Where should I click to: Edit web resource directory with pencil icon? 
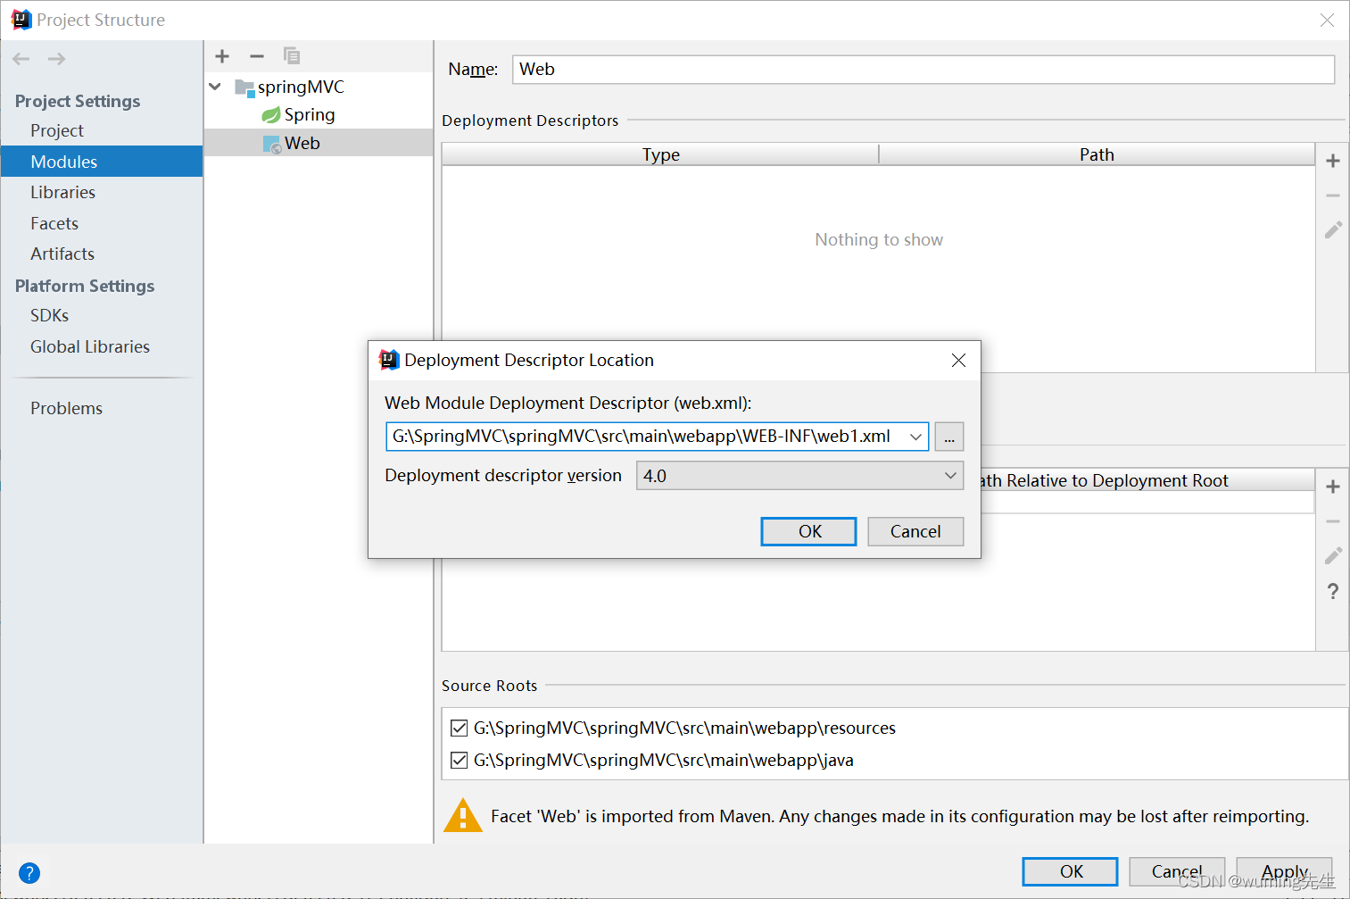coord(1333,556)
